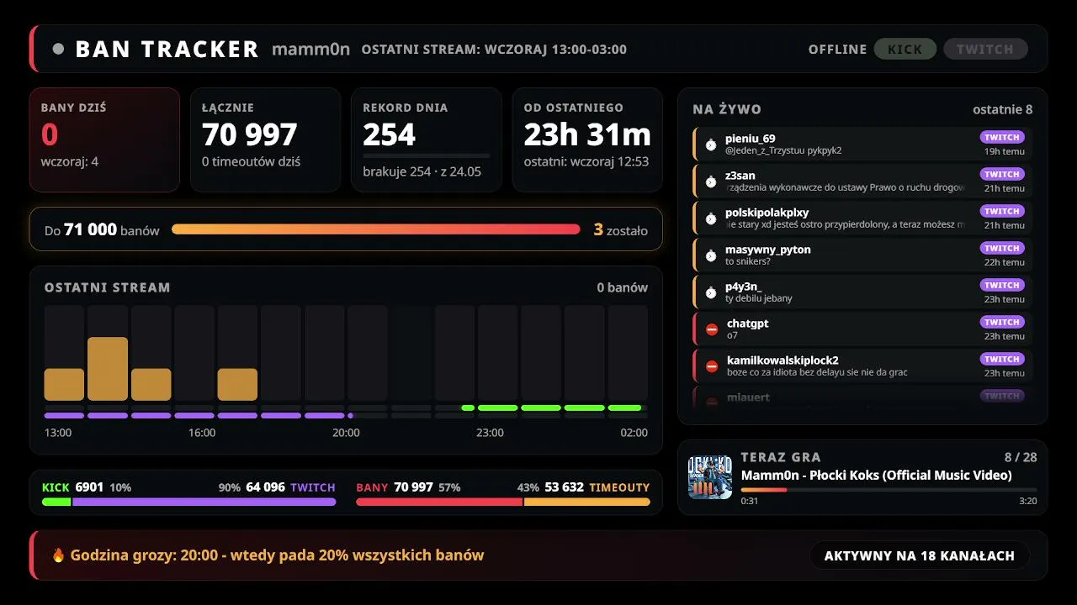1077x605 pixels.
Task: Click the red ban icon next to kamilkowalskiplock2
Action: click(712, 366)
